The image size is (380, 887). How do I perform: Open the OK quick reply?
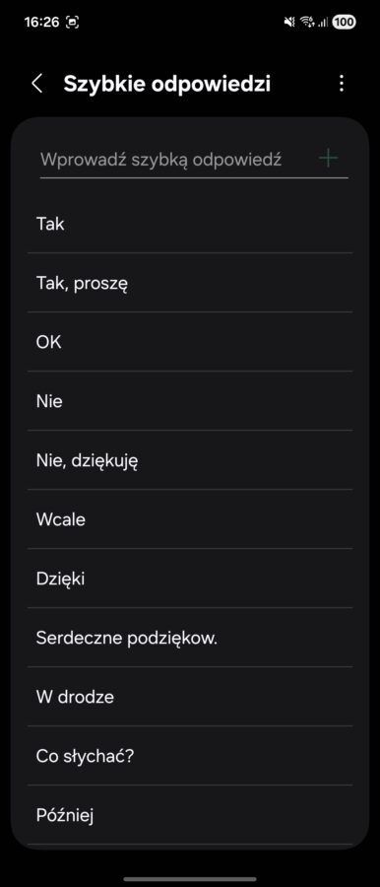pos(190,342)
